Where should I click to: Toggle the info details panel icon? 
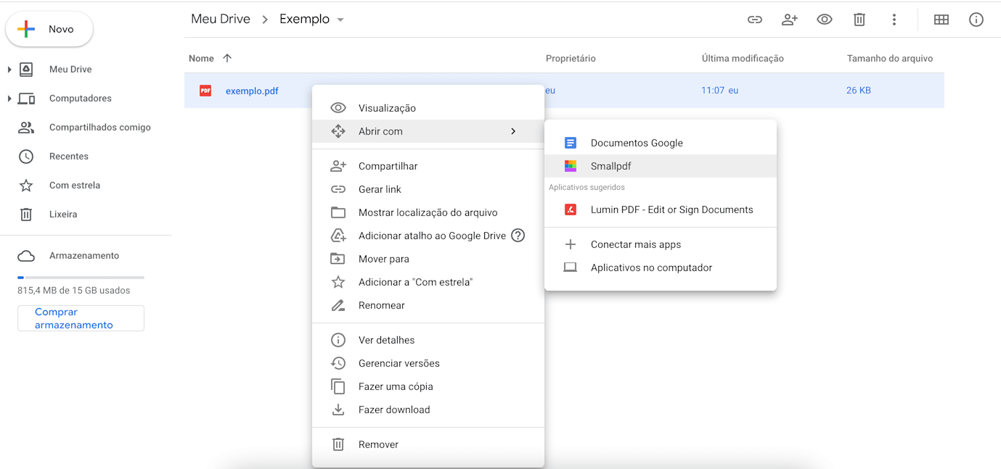976,20
